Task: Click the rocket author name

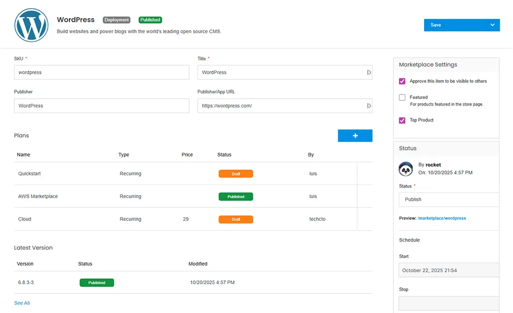Action: click(433, 165)
